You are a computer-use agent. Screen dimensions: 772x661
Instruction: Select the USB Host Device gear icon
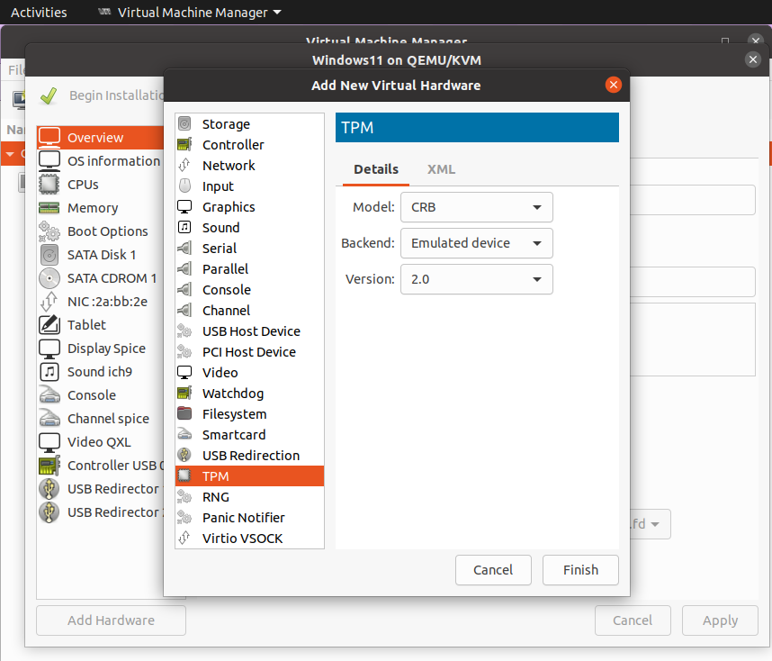click(x=184, y=330)
